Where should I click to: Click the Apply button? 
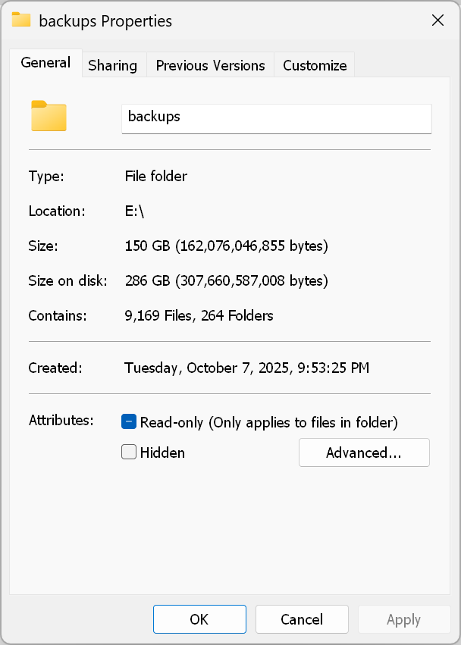403,619
